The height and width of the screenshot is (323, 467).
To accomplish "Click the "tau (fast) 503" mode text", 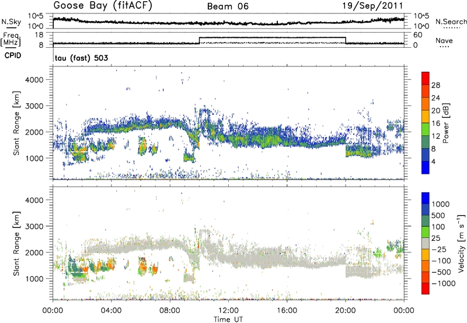I will point(81,58).
